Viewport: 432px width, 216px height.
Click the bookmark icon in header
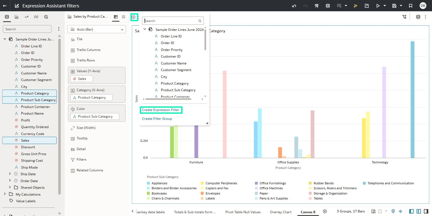411,6
